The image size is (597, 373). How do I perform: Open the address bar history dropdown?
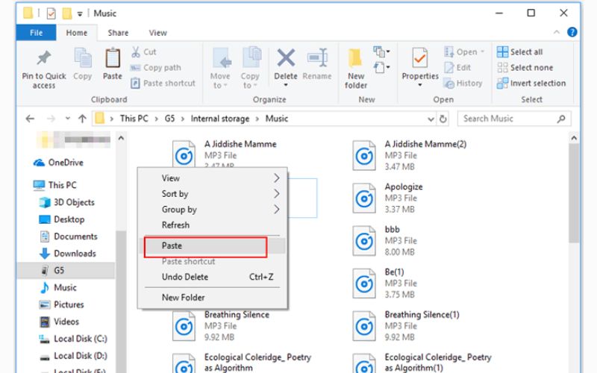pos(430,119)
